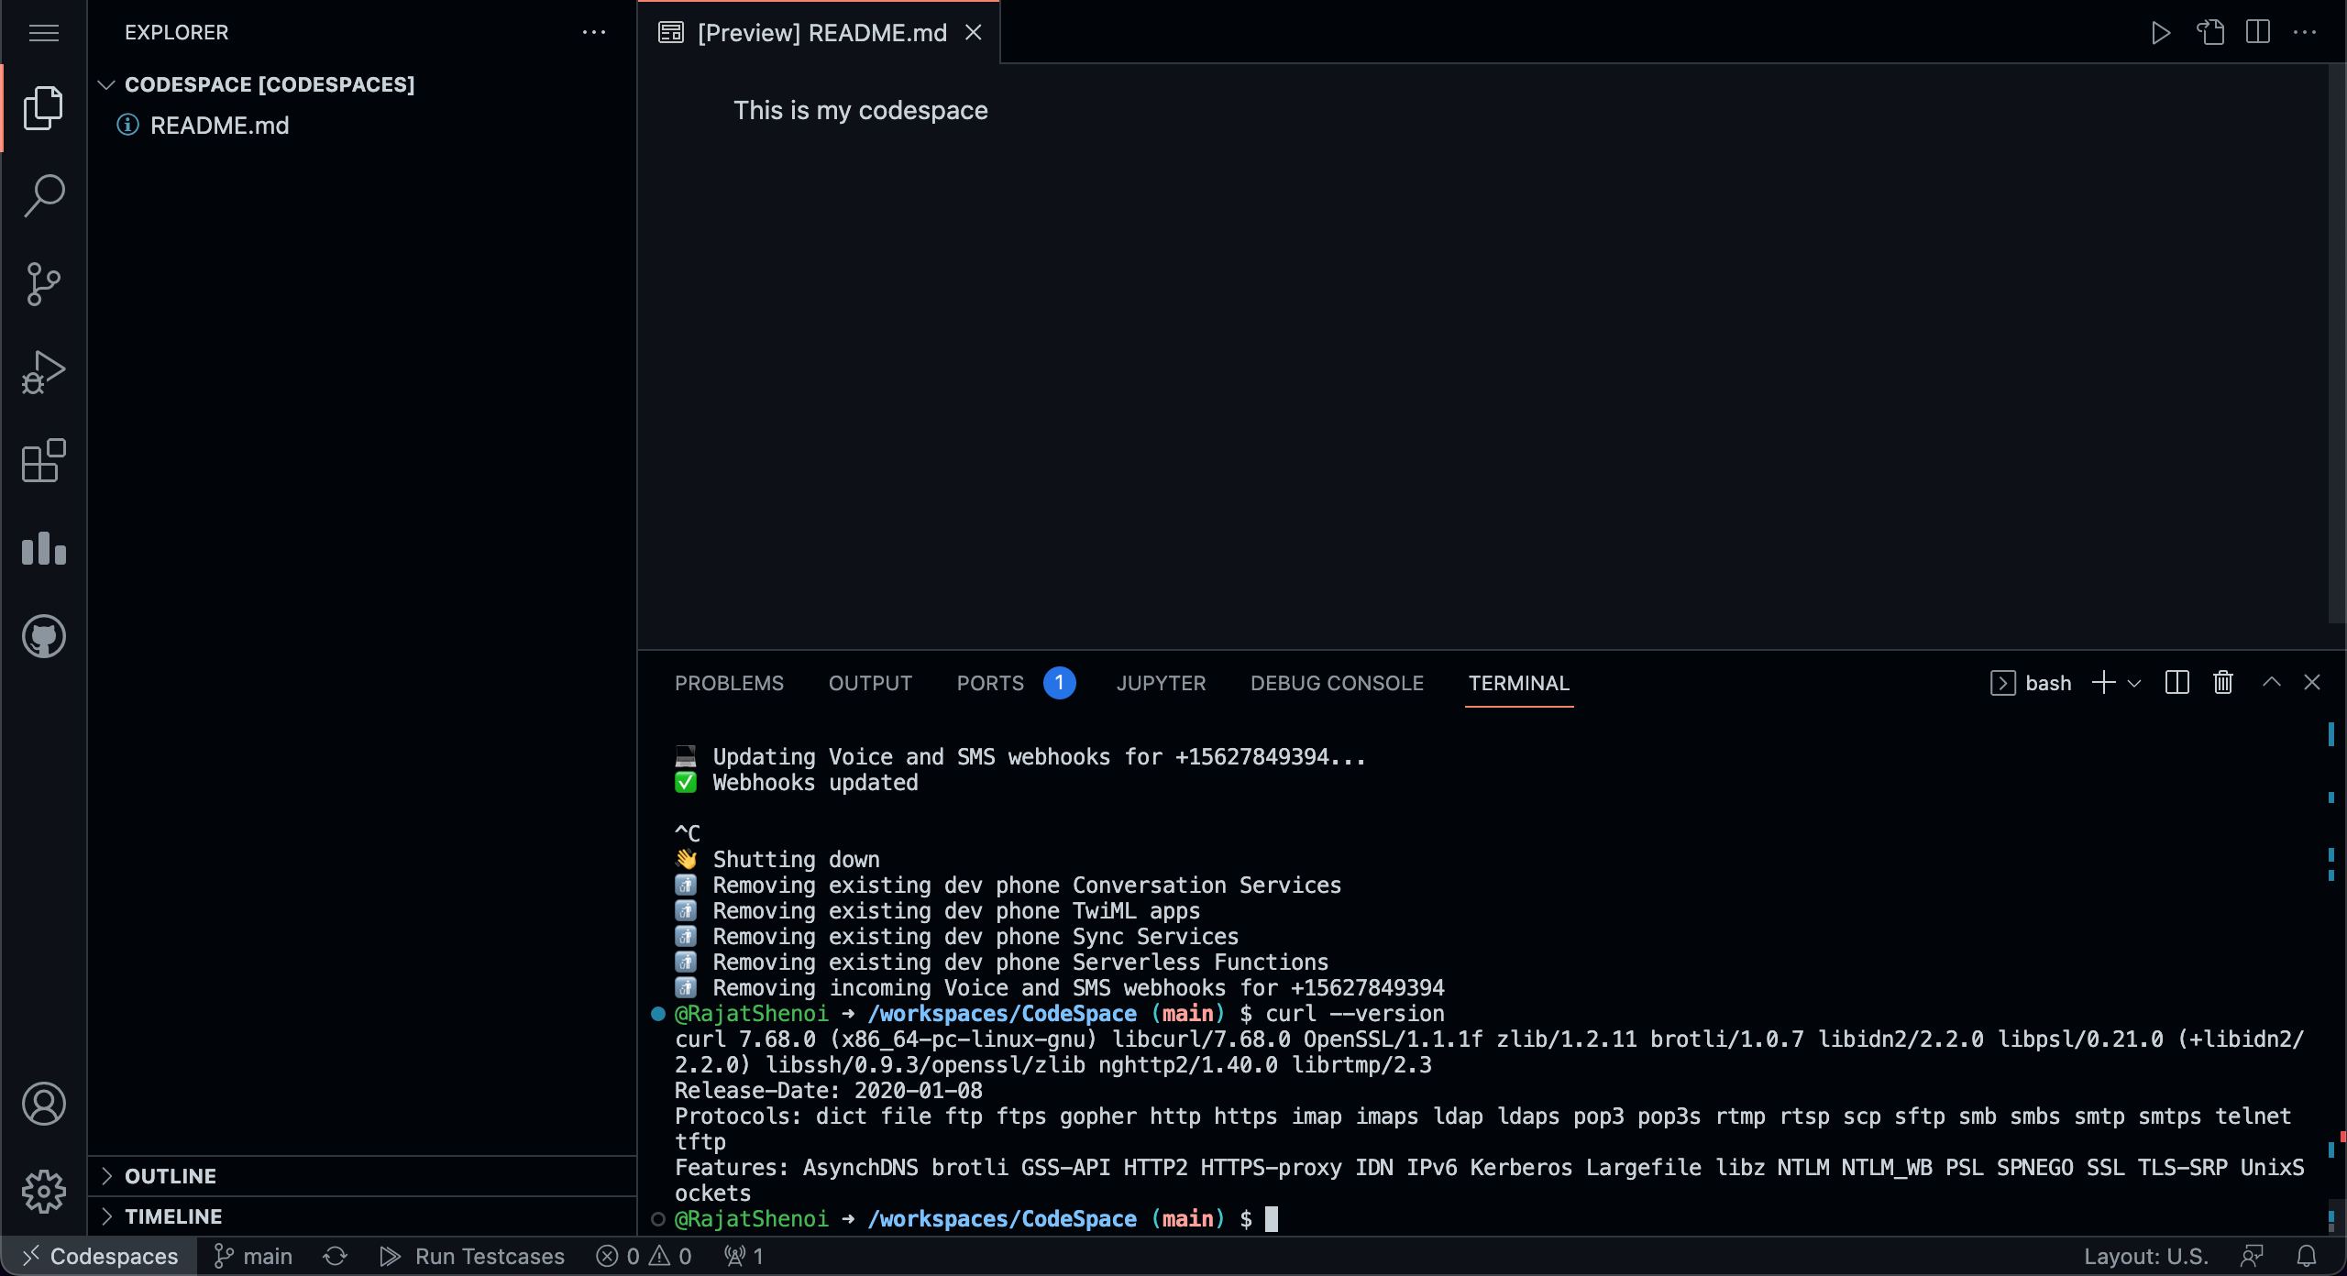Collapse the CODESPACE [CODESPACES] folder
The width and height of the screenshot is (2347, 1276).
click(106, 84)
